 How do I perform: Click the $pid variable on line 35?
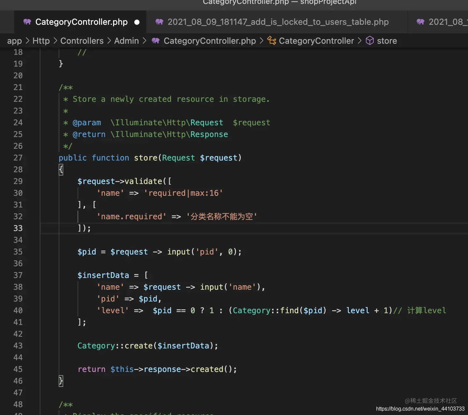(87, 252)
